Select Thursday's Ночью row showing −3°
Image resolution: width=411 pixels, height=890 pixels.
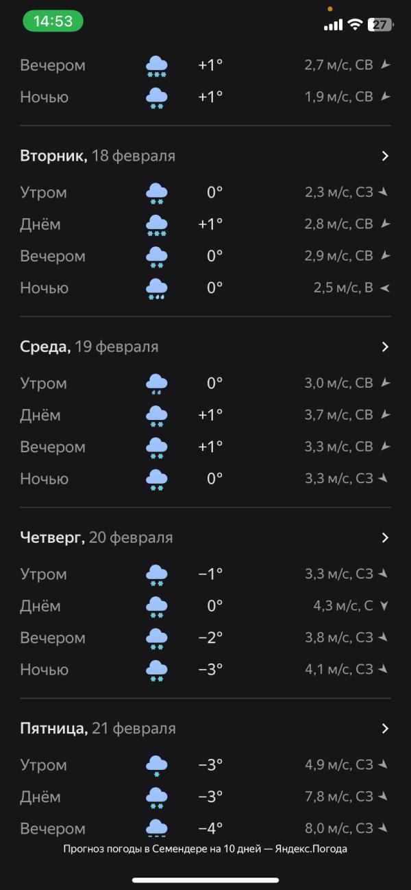click(x=206, y=670)
